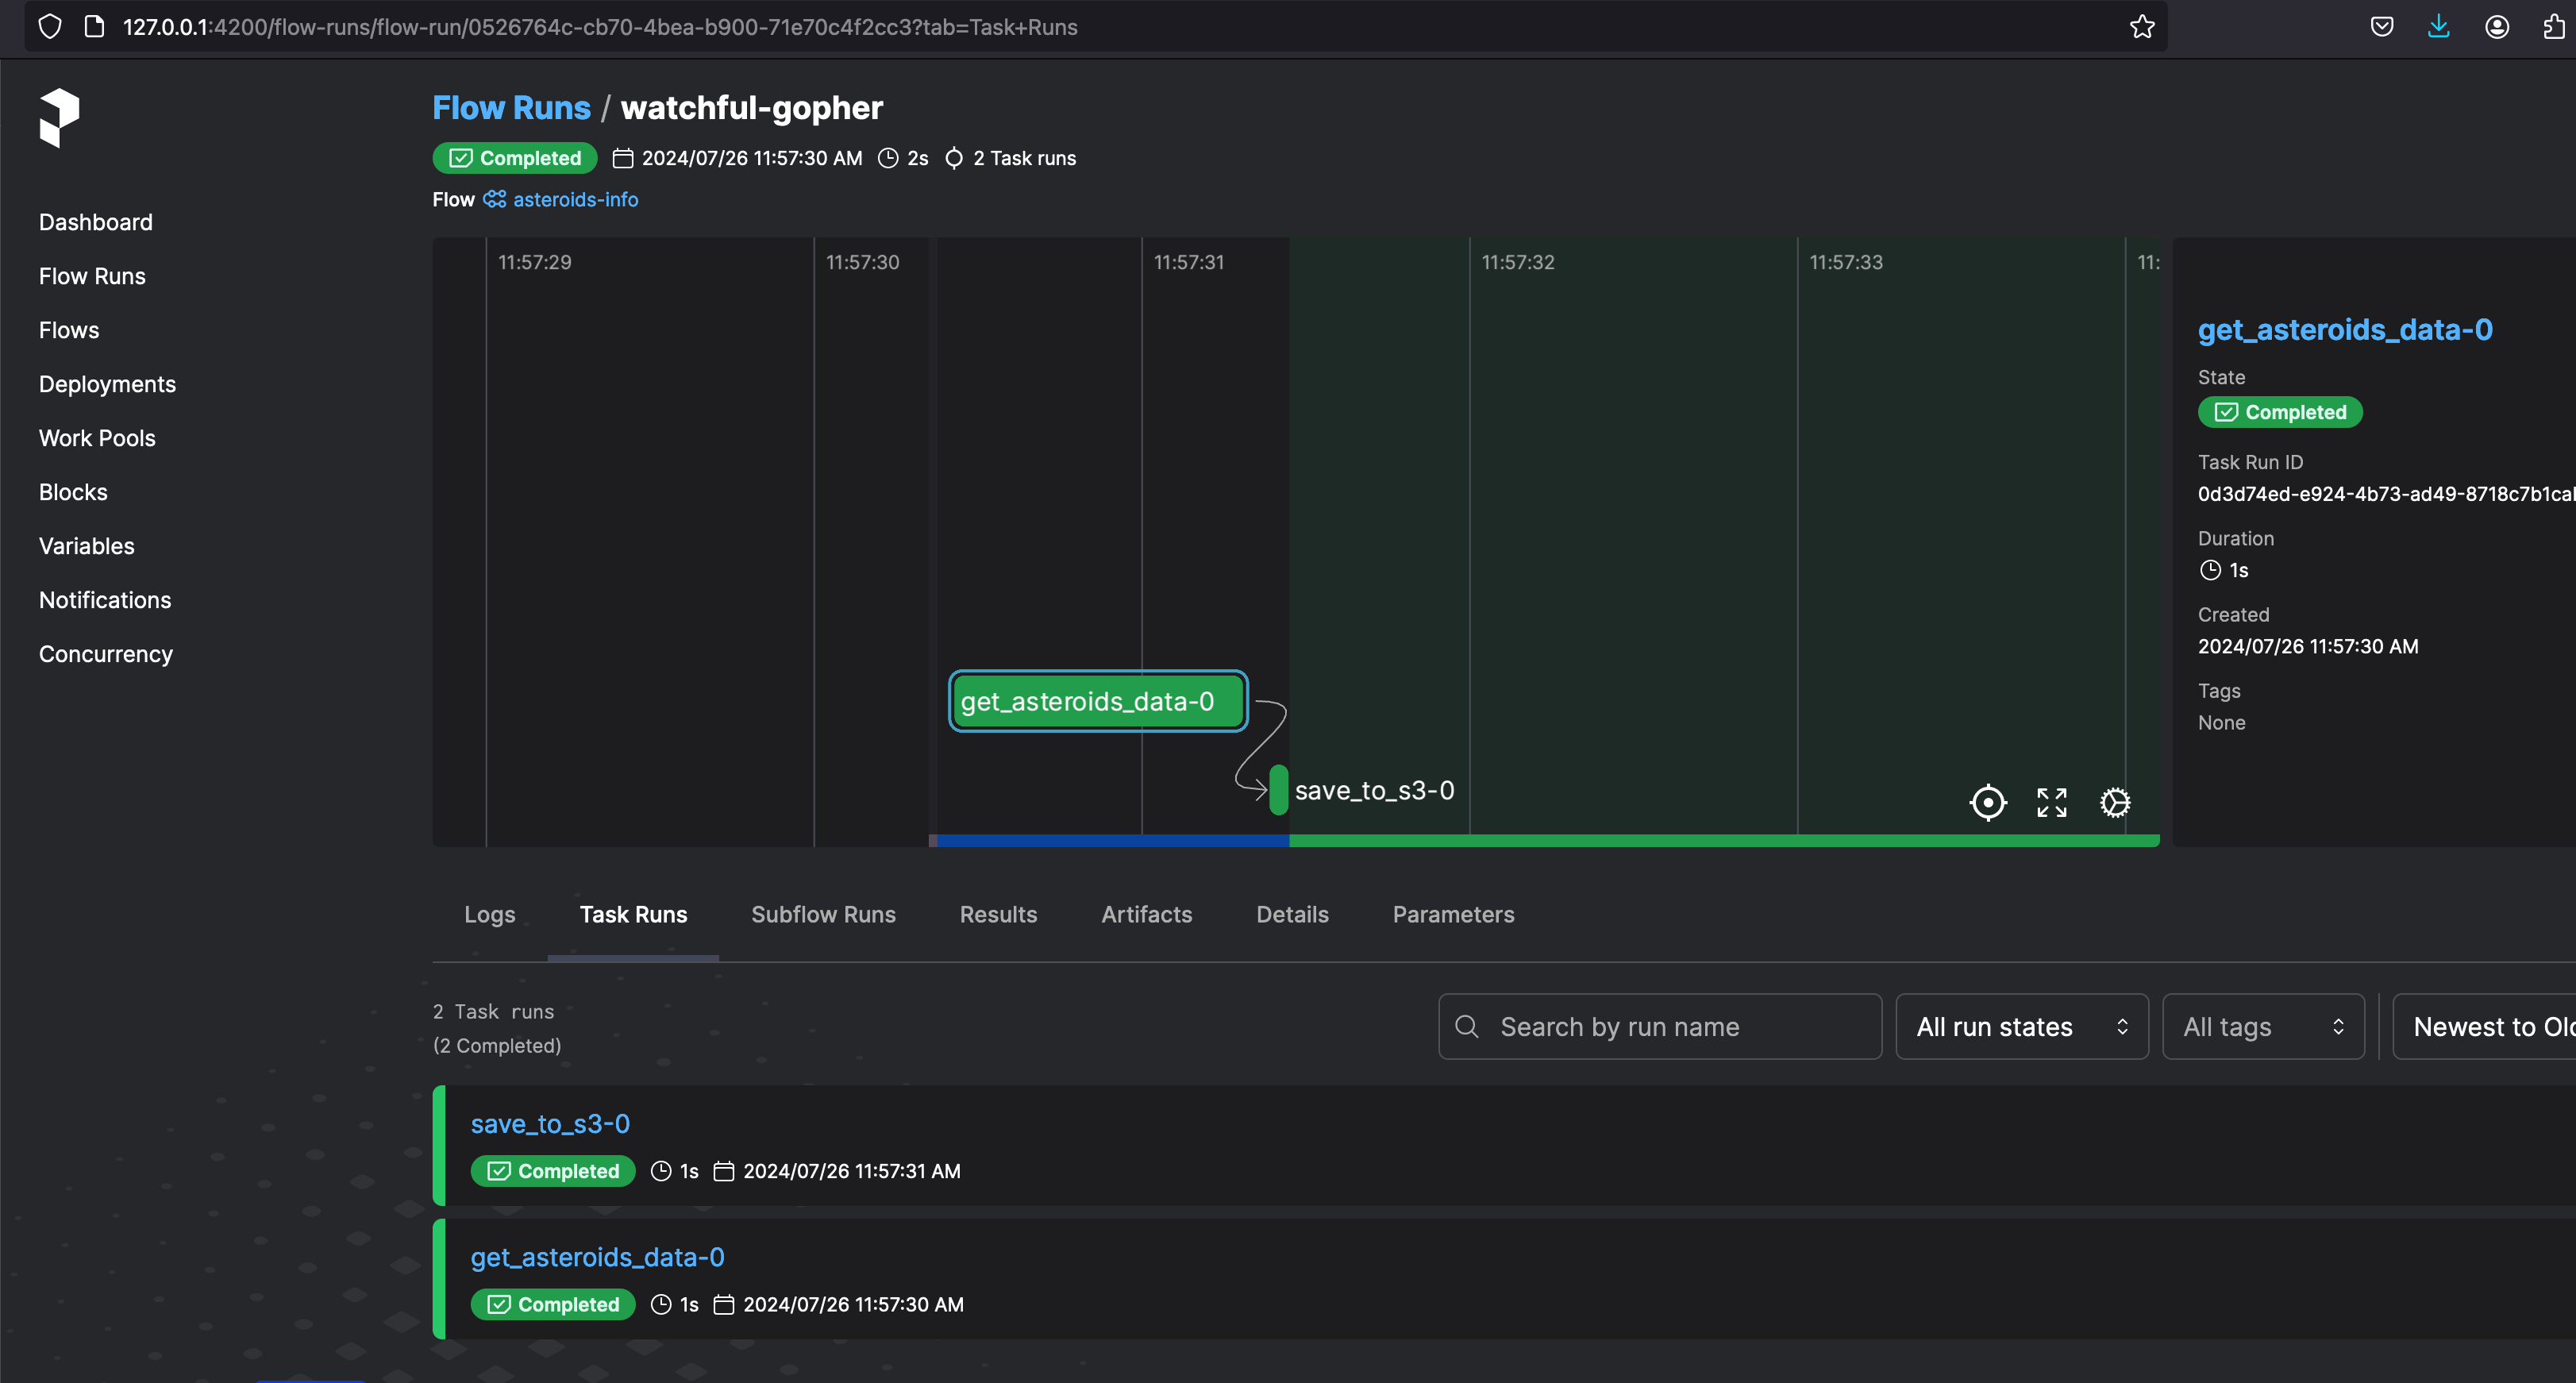Click Completed badge on get_asteroids_data-0 row

pyautogui.click(x=553, y=1304)
